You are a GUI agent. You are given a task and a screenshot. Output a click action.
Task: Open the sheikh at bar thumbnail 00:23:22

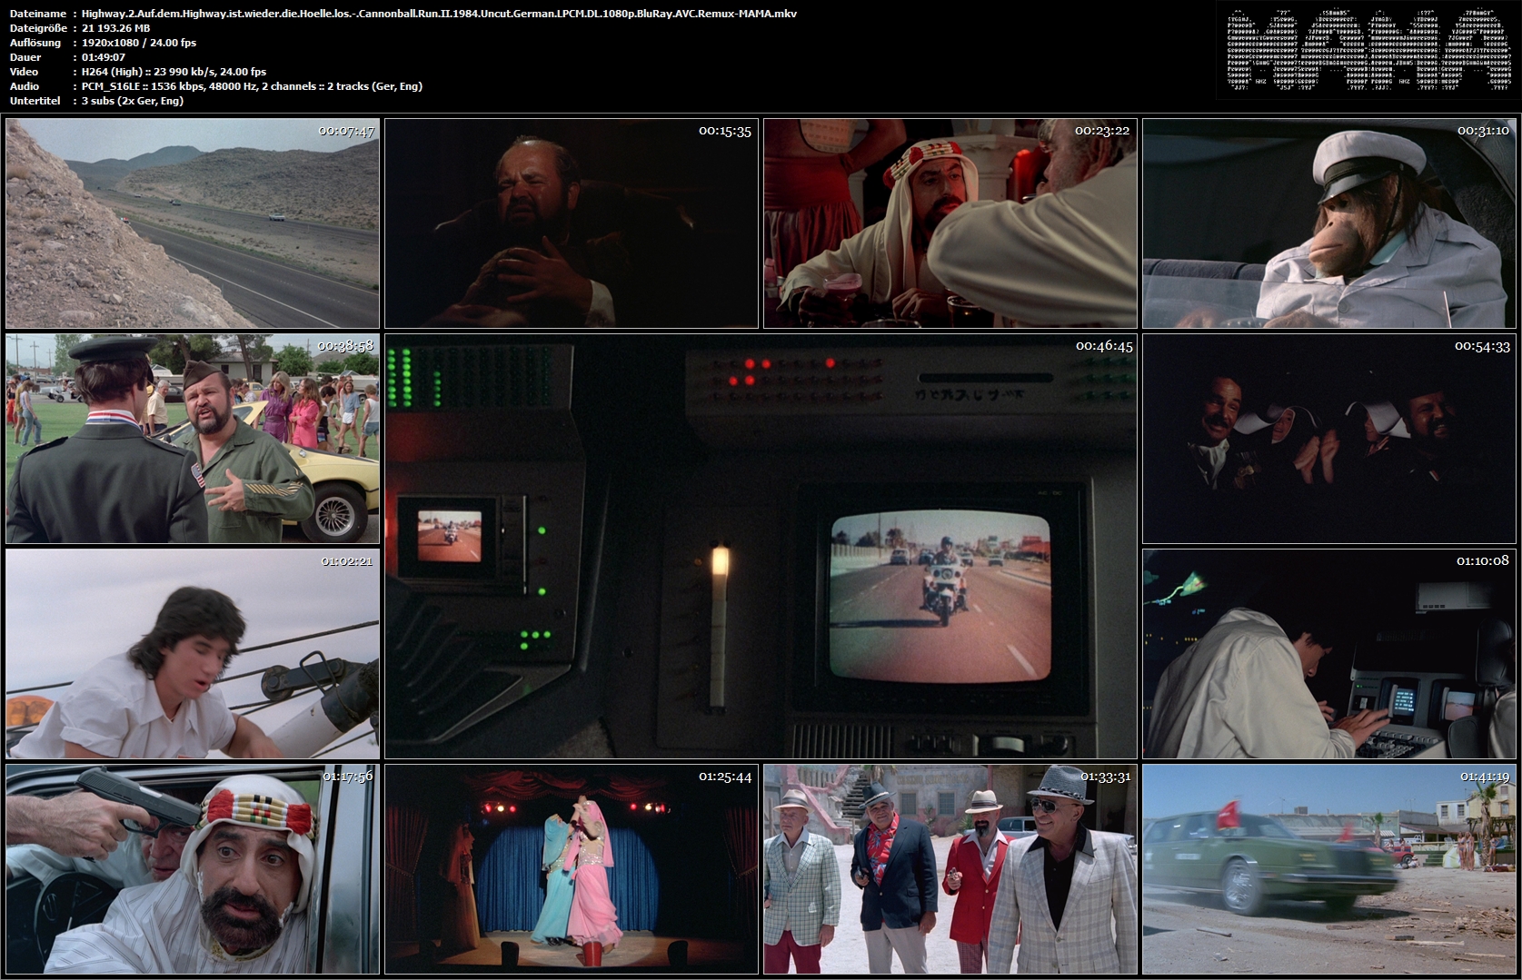pos(950,223)
